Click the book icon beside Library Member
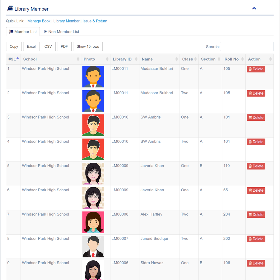The image size is (280, 280). click(x=10, y=9)
